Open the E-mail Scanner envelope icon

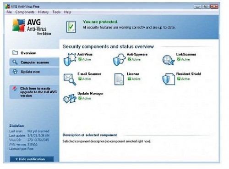coord(70,79)
